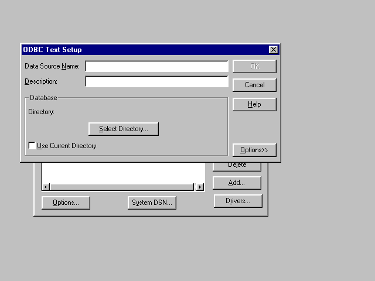Open the System DSN... dialog

click(x=152, y=203)
